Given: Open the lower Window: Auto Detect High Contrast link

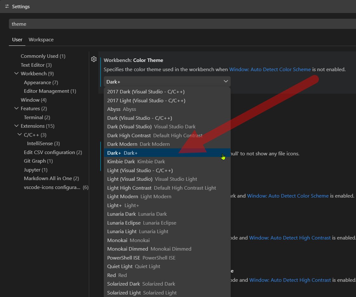Looking at the screenshot, I should (x=290, y=280).
